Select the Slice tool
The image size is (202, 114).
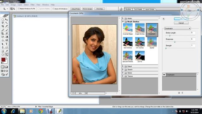pos(6,26)
